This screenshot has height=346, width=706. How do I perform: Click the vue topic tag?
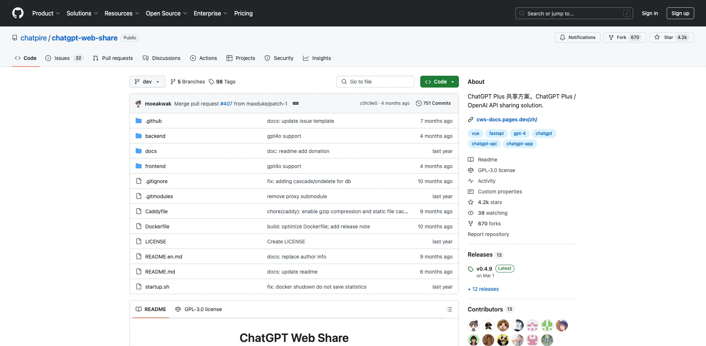click(x=475, y=133)
